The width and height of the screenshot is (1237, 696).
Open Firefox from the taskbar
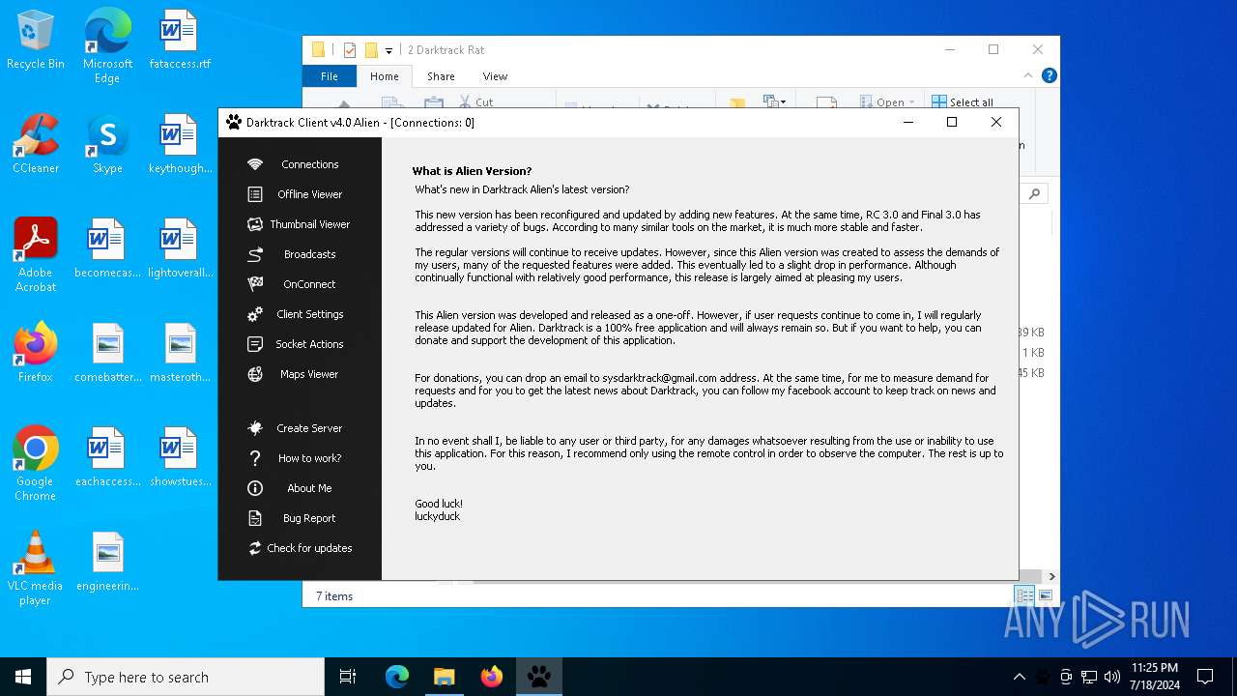[x=492, y=677]
